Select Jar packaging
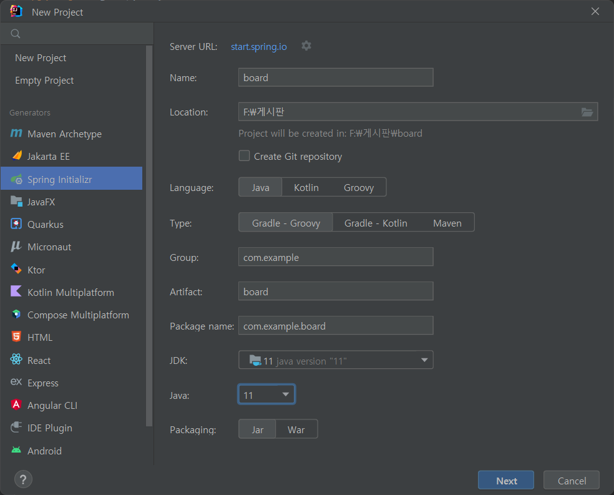 [x=257, y=429]
